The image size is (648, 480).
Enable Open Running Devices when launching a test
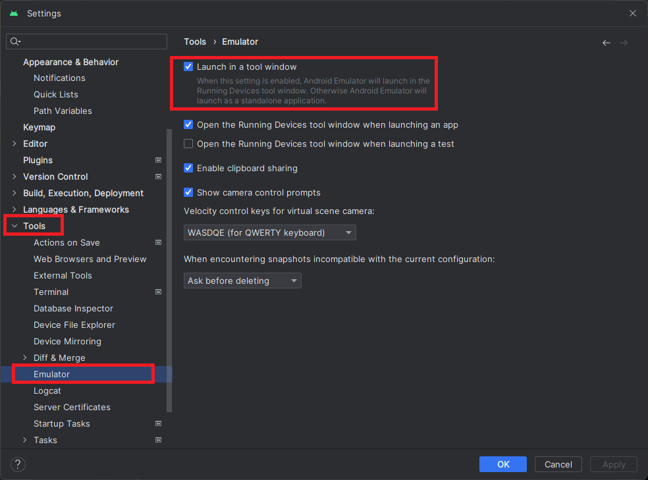[x=188, y=144]
